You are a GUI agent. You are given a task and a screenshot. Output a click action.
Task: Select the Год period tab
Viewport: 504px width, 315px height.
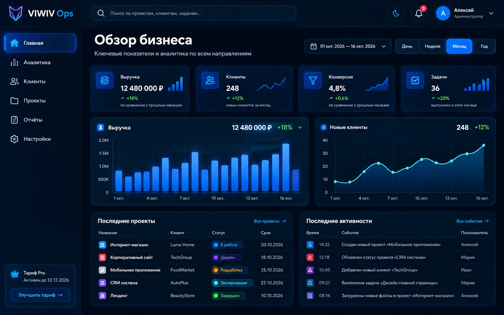coord(484,46)
